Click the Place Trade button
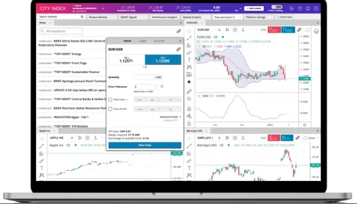 (x=145, y=145)
